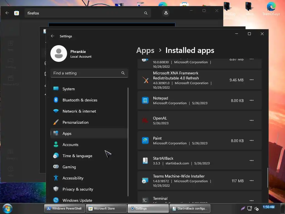Select the 117 MB size value

pyautogui.click(x=238, y=181)
